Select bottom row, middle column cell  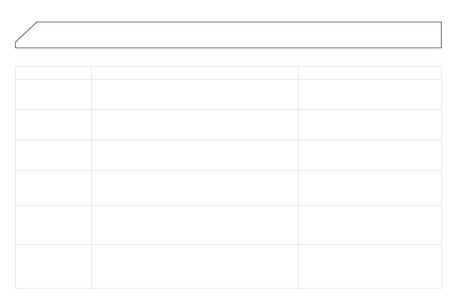click(x=195, y=266)
